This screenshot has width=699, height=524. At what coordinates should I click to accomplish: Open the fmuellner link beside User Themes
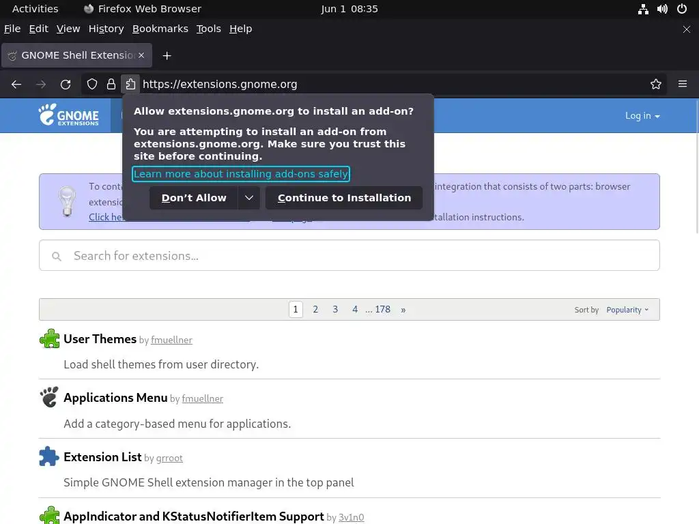tap(171, 340)
